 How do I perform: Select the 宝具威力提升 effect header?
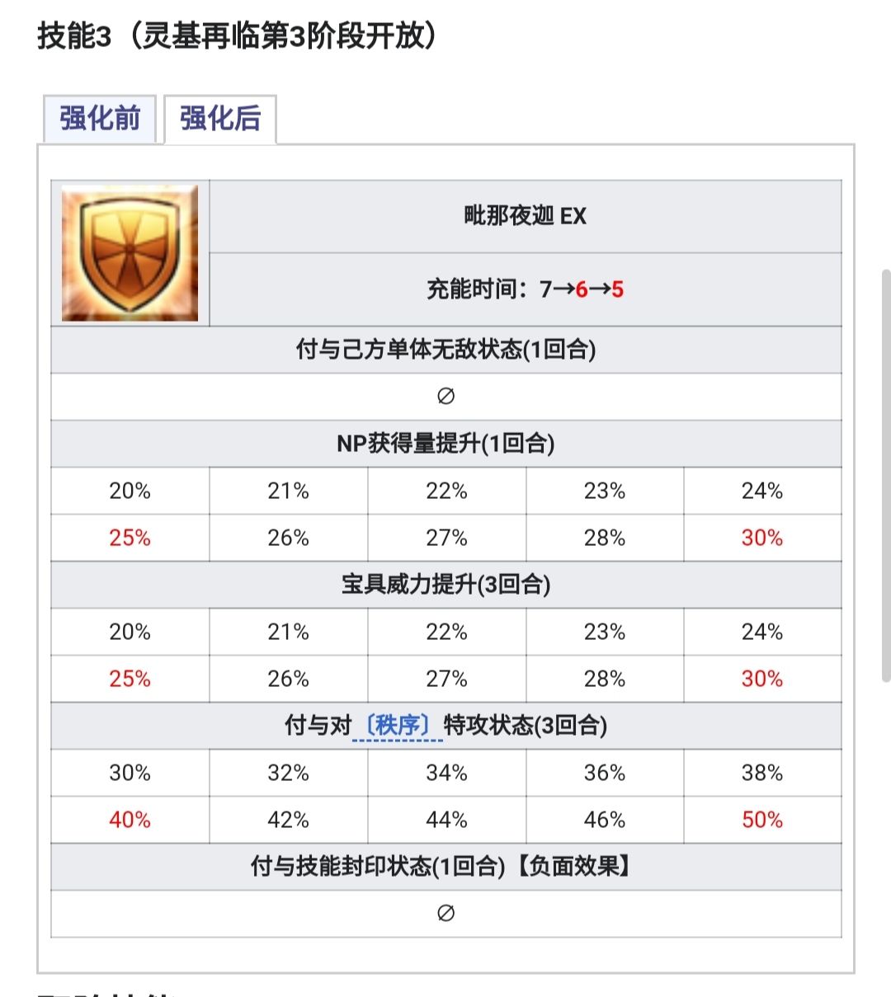(x=445, y=585)
